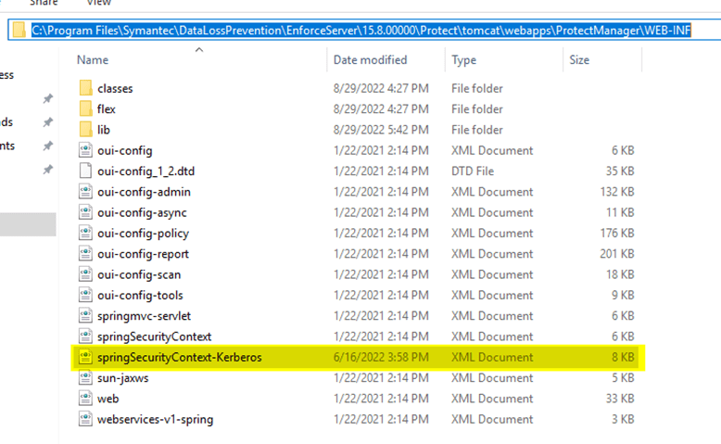
Task: Sort files by Size column
Action: pyautogui.click(x=579, y=60)
